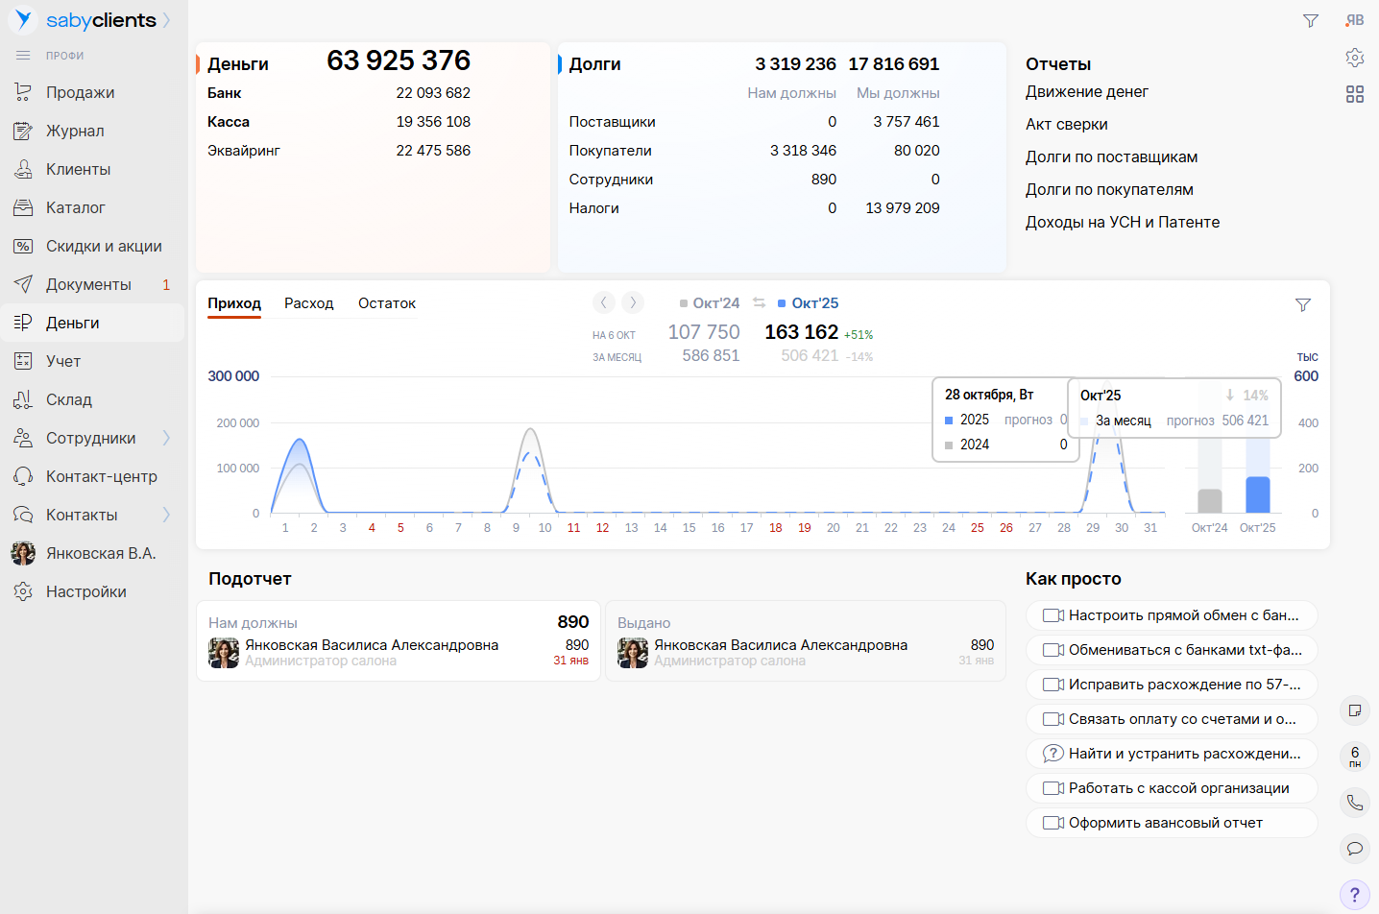Swap the compared periods arrows icon
Image resolution: width=1379 pixels, height=914 pixels.
(759, 302)
